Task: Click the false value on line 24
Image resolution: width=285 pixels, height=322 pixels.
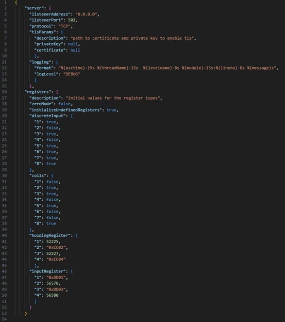Action: tap(52, 140)
